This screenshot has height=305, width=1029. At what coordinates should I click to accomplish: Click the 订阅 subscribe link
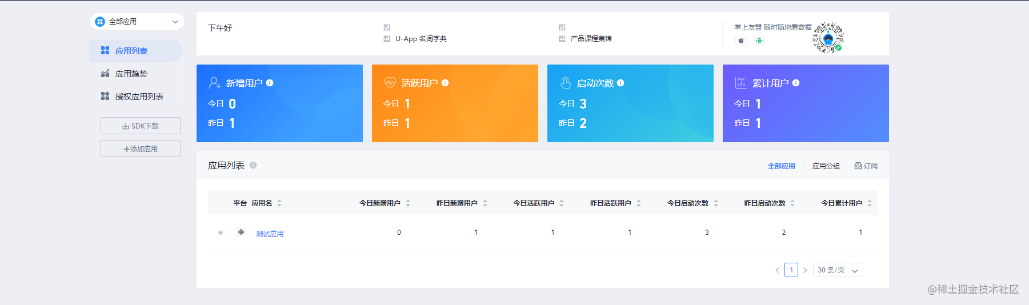(866, 166)
